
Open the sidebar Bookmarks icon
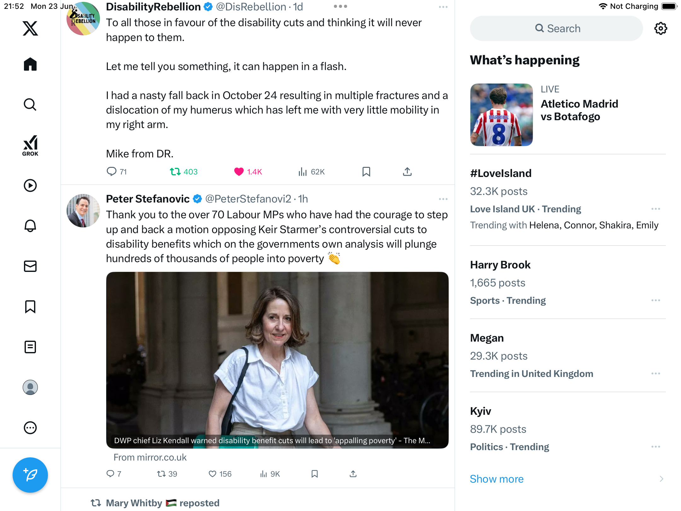tap(30, 307)
